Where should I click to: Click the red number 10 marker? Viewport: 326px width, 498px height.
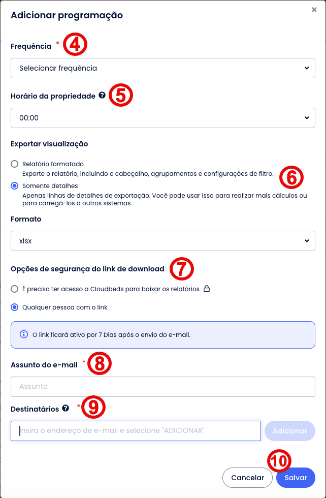pyautogui.click(x=279, y=460)
